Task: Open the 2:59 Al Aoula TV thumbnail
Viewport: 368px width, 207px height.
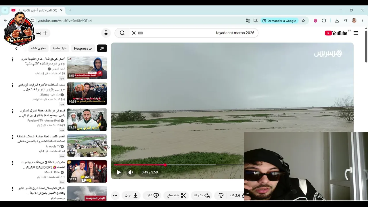Action: pyautogui.click(x=87, y=145)
